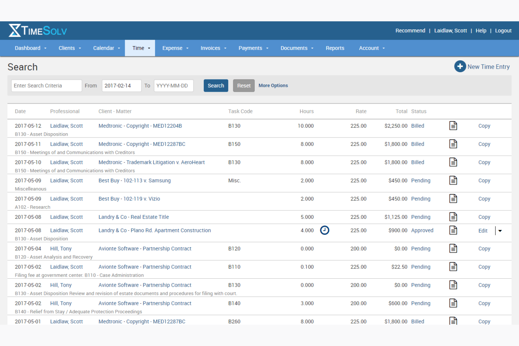The width and height of the screenshot is (519, 346).
Task: Edit the Plano Rd. Apartment Construction entry
Action: pyautogui.click(x=483, y=231)
